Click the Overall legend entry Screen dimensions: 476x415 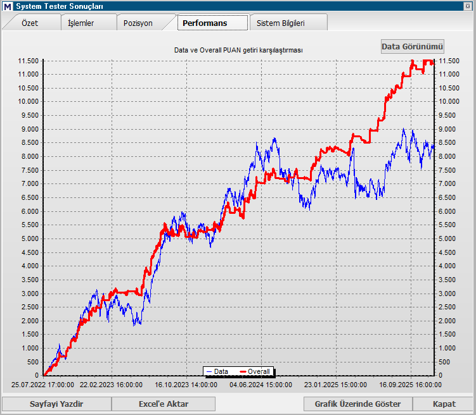[255, 371]
